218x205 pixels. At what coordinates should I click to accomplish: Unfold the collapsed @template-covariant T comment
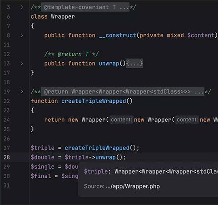tap(85, 7)
